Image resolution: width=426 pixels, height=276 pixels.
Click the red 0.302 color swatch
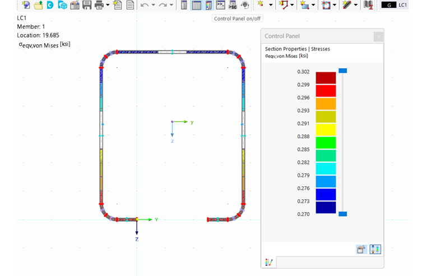326,78
